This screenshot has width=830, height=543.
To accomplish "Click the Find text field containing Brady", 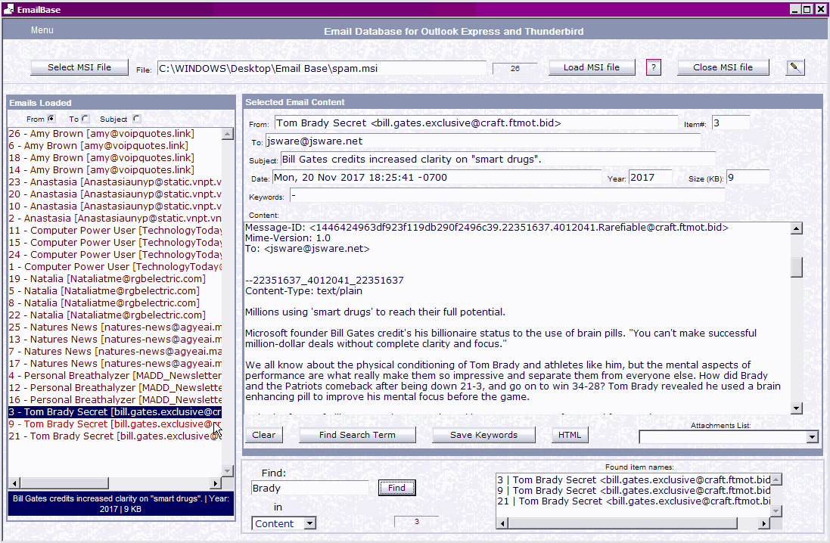I will click(x=309, y=488).
